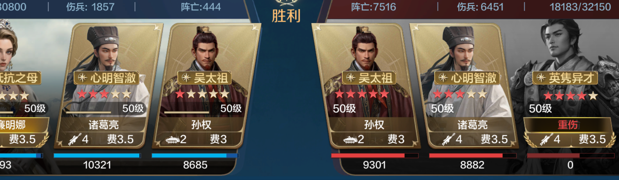Click the 吴太祖 title badge on right card
This screenshot has width=619, height=180.
point(369,78)
